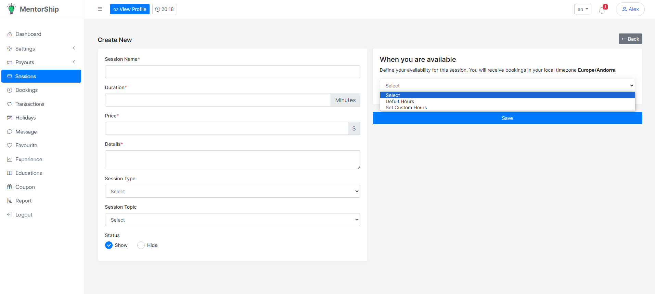Click the Dashboard home icon
655x294 pixels.
(x=10, y=34)
